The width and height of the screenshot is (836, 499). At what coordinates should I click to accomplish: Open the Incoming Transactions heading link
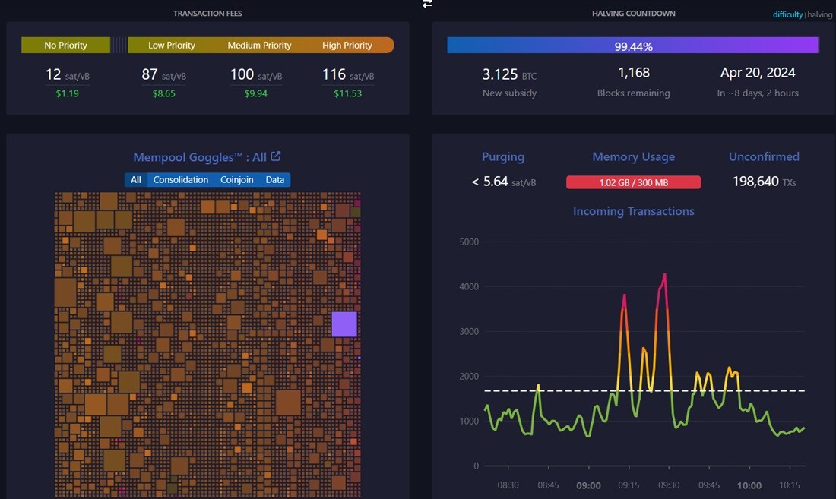coord(633,211)
